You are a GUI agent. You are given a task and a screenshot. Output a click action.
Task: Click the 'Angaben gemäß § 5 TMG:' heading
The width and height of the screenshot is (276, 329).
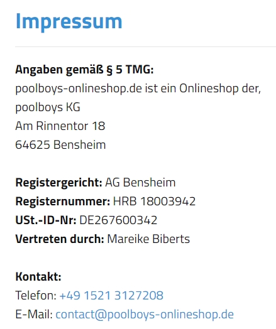pos(84,70)
